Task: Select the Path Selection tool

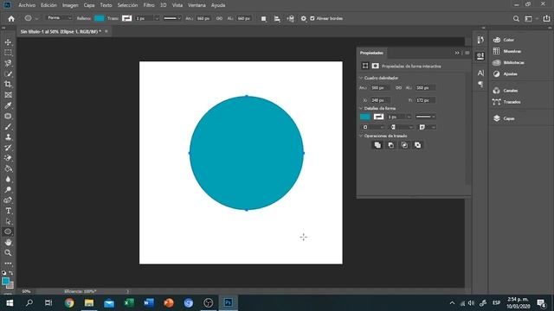Action: [x=8, y=221]
